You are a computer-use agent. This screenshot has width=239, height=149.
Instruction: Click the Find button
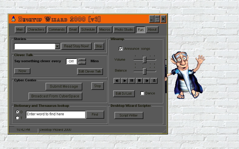[x=95, y=115]
